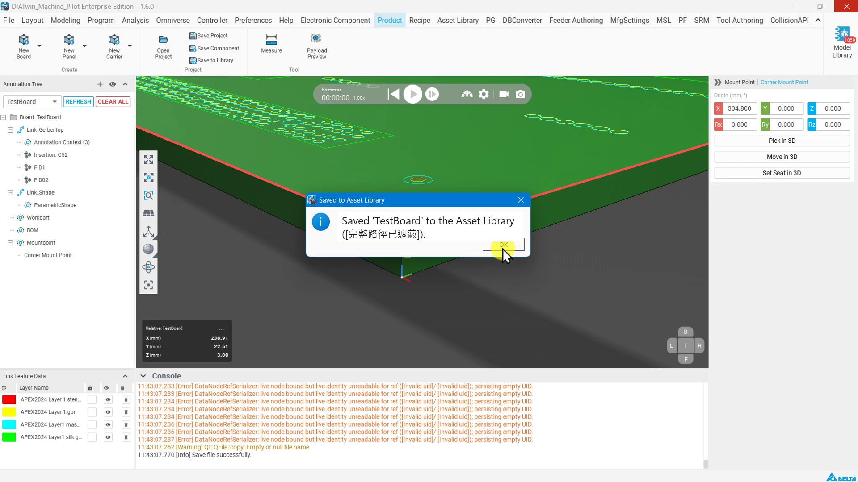Click Set Seat in 3D button

(x=782, y=173)
